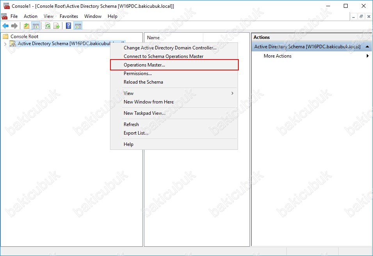Click the Console Root folder icon
The width and height of the screenshot is (373, 256).
5,36
